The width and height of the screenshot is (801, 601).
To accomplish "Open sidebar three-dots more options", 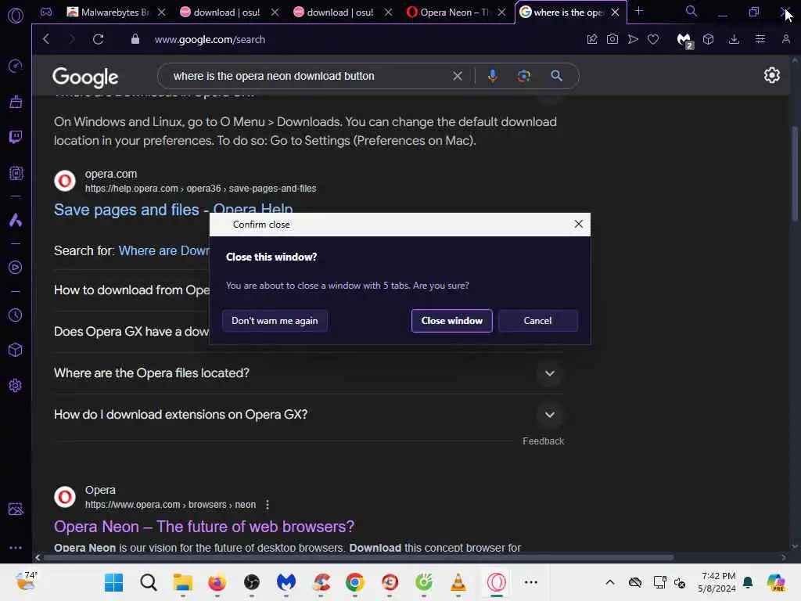I will coord(16,547).
